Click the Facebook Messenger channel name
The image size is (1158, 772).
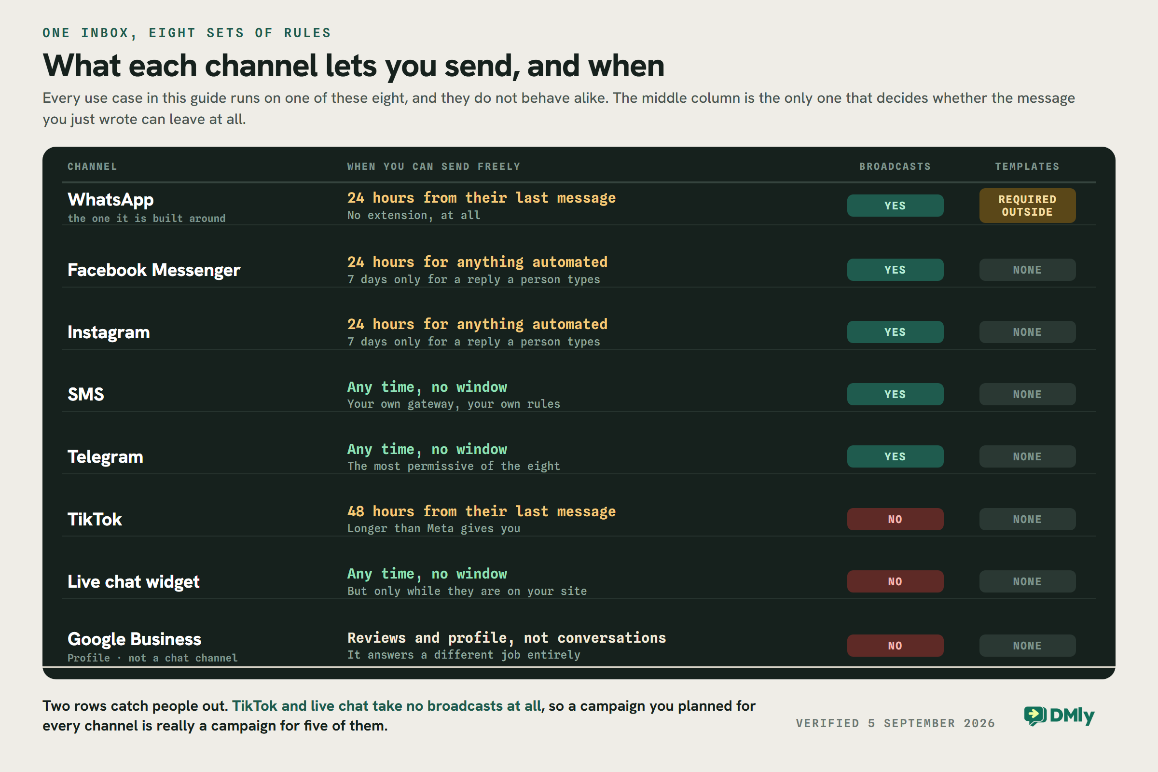tap(153, 270)
